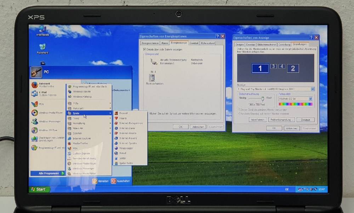Click the guitar user picture beside PC
The width and height of the screenshot is (354, 213).
point(36,72)
